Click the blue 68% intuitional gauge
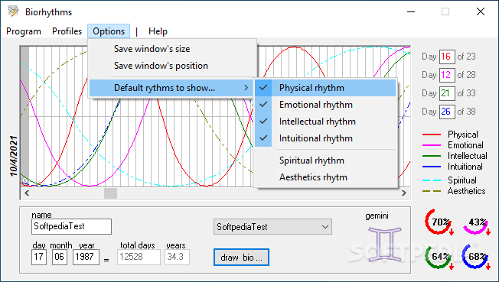499x282 pixels. pos(476,257)
